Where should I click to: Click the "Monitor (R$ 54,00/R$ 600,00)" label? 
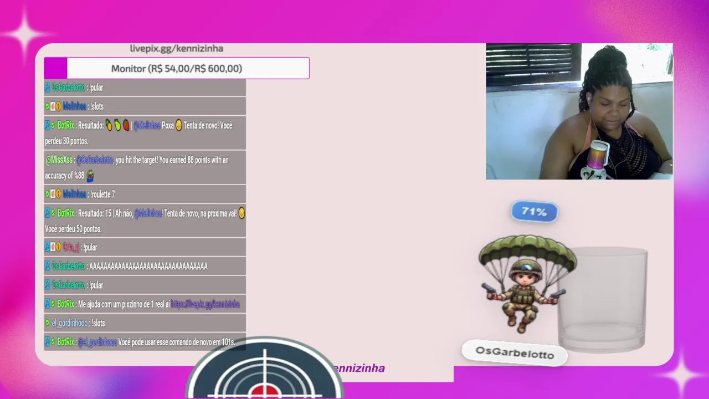point(177,69)
